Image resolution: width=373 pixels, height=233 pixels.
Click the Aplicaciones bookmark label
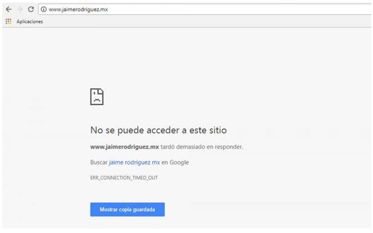click(29, 21)
